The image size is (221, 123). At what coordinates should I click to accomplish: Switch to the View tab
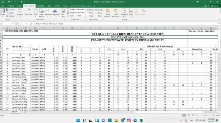coord(65,6)
